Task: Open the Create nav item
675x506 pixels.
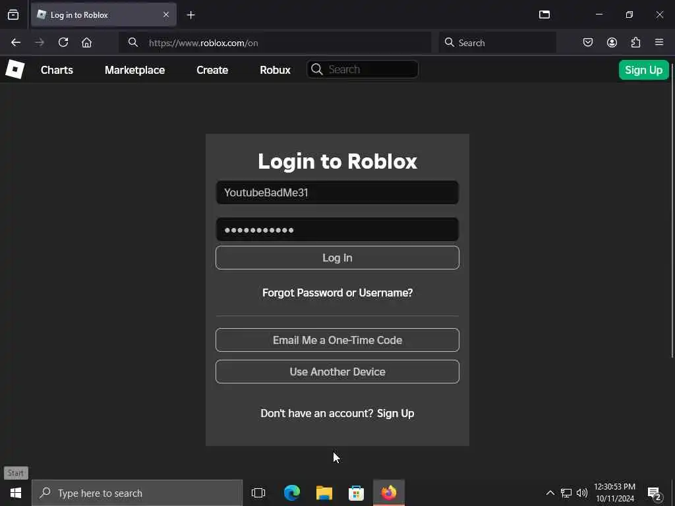Action: click(212, 70)
